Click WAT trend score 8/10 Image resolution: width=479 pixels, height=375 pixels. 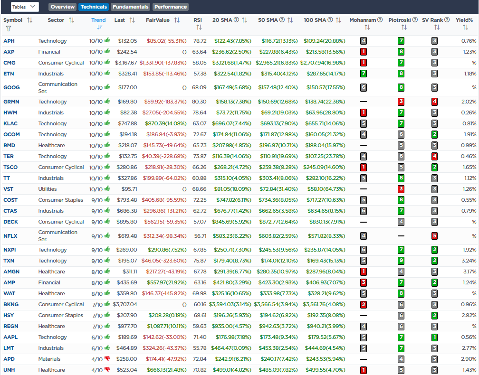[x=97, y=294]
